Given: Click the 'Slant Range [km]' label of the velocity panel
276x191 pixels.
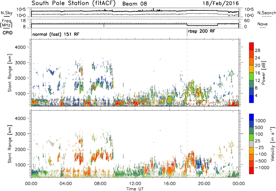Looking at the screenshot, I should pyautogui.click(x=10, y=144).
